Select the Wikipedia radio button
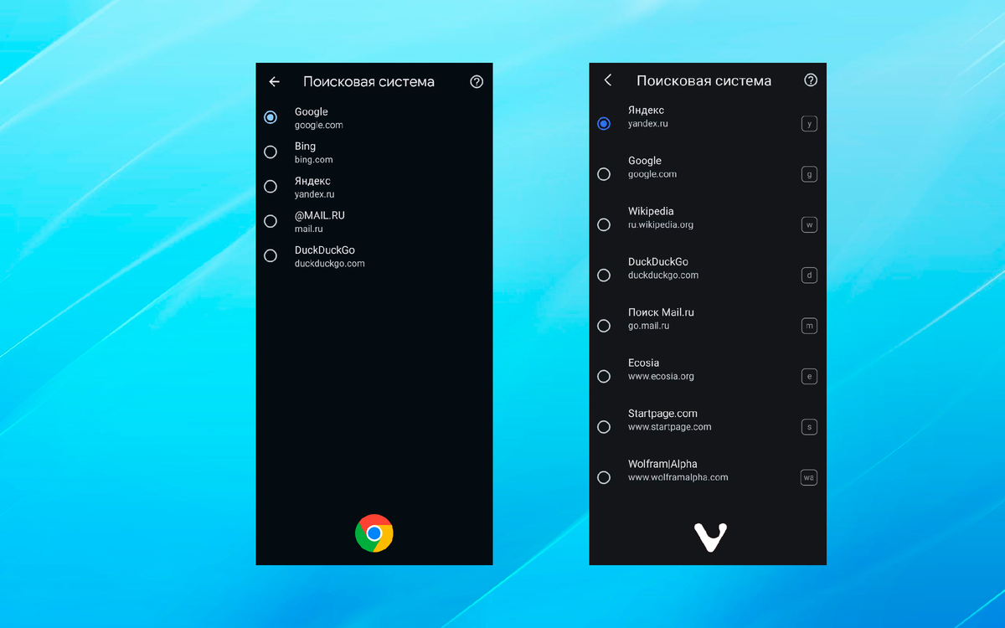Screen dimensions: 1005x628 click(604, 224)
